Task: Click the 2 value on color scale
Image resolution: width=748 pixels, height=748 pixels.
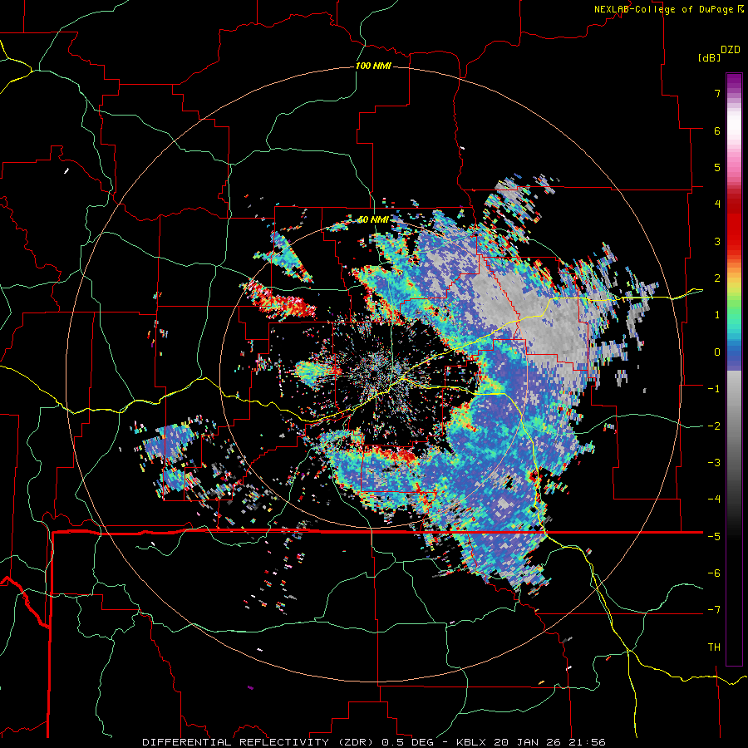Action: coord(717,278)
